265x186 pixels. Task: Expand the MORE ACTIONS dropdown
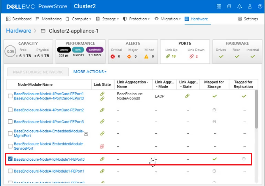(90, 72)
